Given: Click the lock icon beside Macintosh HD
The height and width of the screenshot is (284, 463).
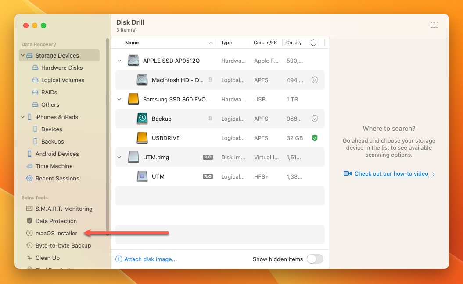Looking at the screenshot, I should click(x=210, y=80).
